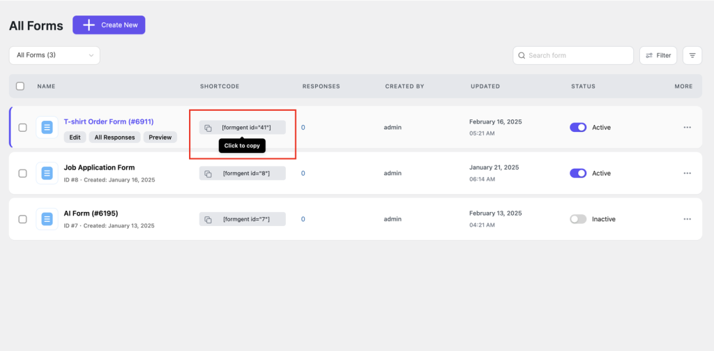This screenshot has width=714, height=351.
Task: Click the UPDATED column header
Action: click(485, 86)
